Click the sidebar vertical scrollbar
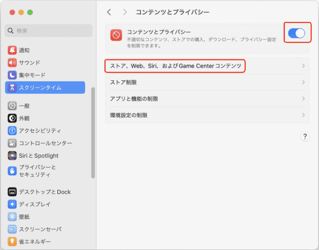This screenshot has height=250, width=319. [x=93, y=133]
